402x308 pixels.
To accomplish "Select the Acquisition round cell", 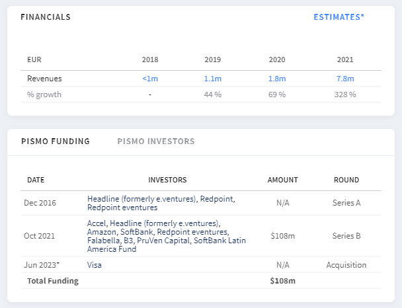I will (x=346, y=264).
